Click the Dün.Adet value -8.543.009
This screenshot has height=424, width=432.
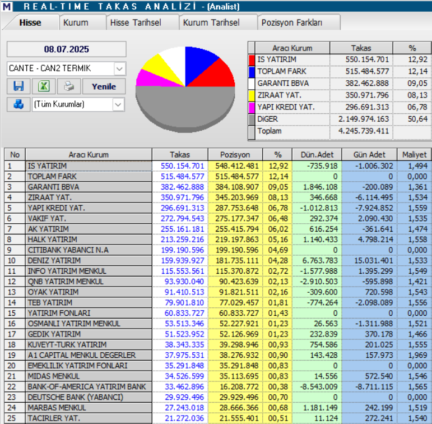pos(318,387)
